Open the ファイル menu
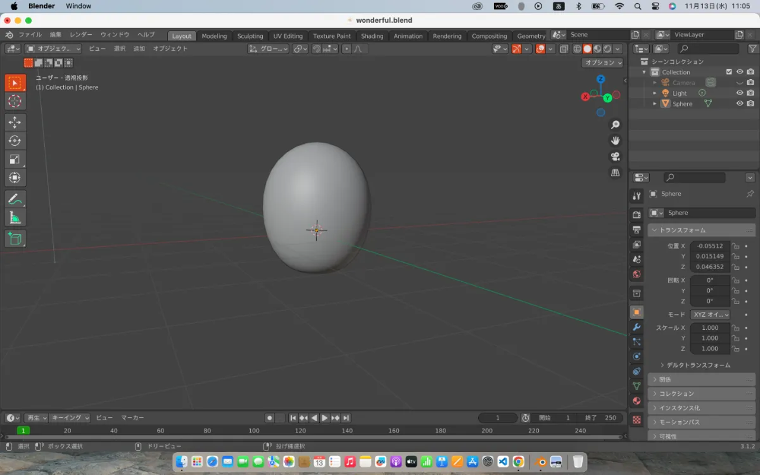760x475 pixels. coord(30,34)
